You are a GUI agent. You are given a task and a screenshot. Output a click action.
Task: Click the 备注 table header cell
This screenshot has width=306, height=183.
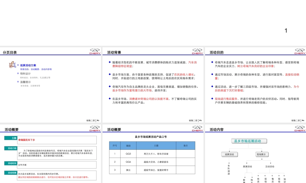click(185, 146)
